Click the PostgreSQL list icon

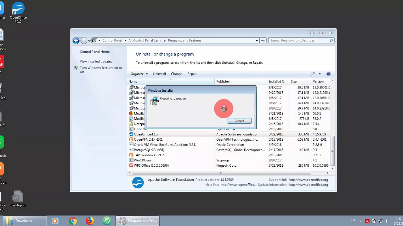coord(131,150)
